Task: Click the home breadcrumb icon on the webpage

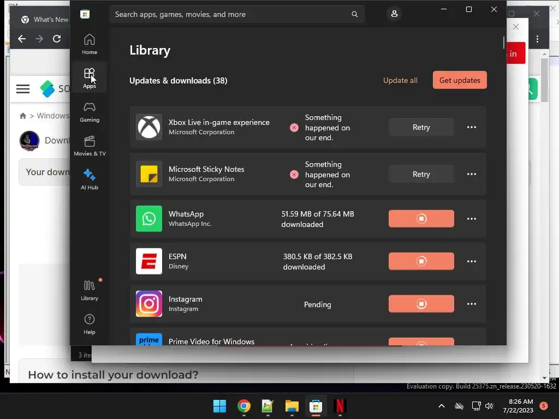Action: coord(23,116)
